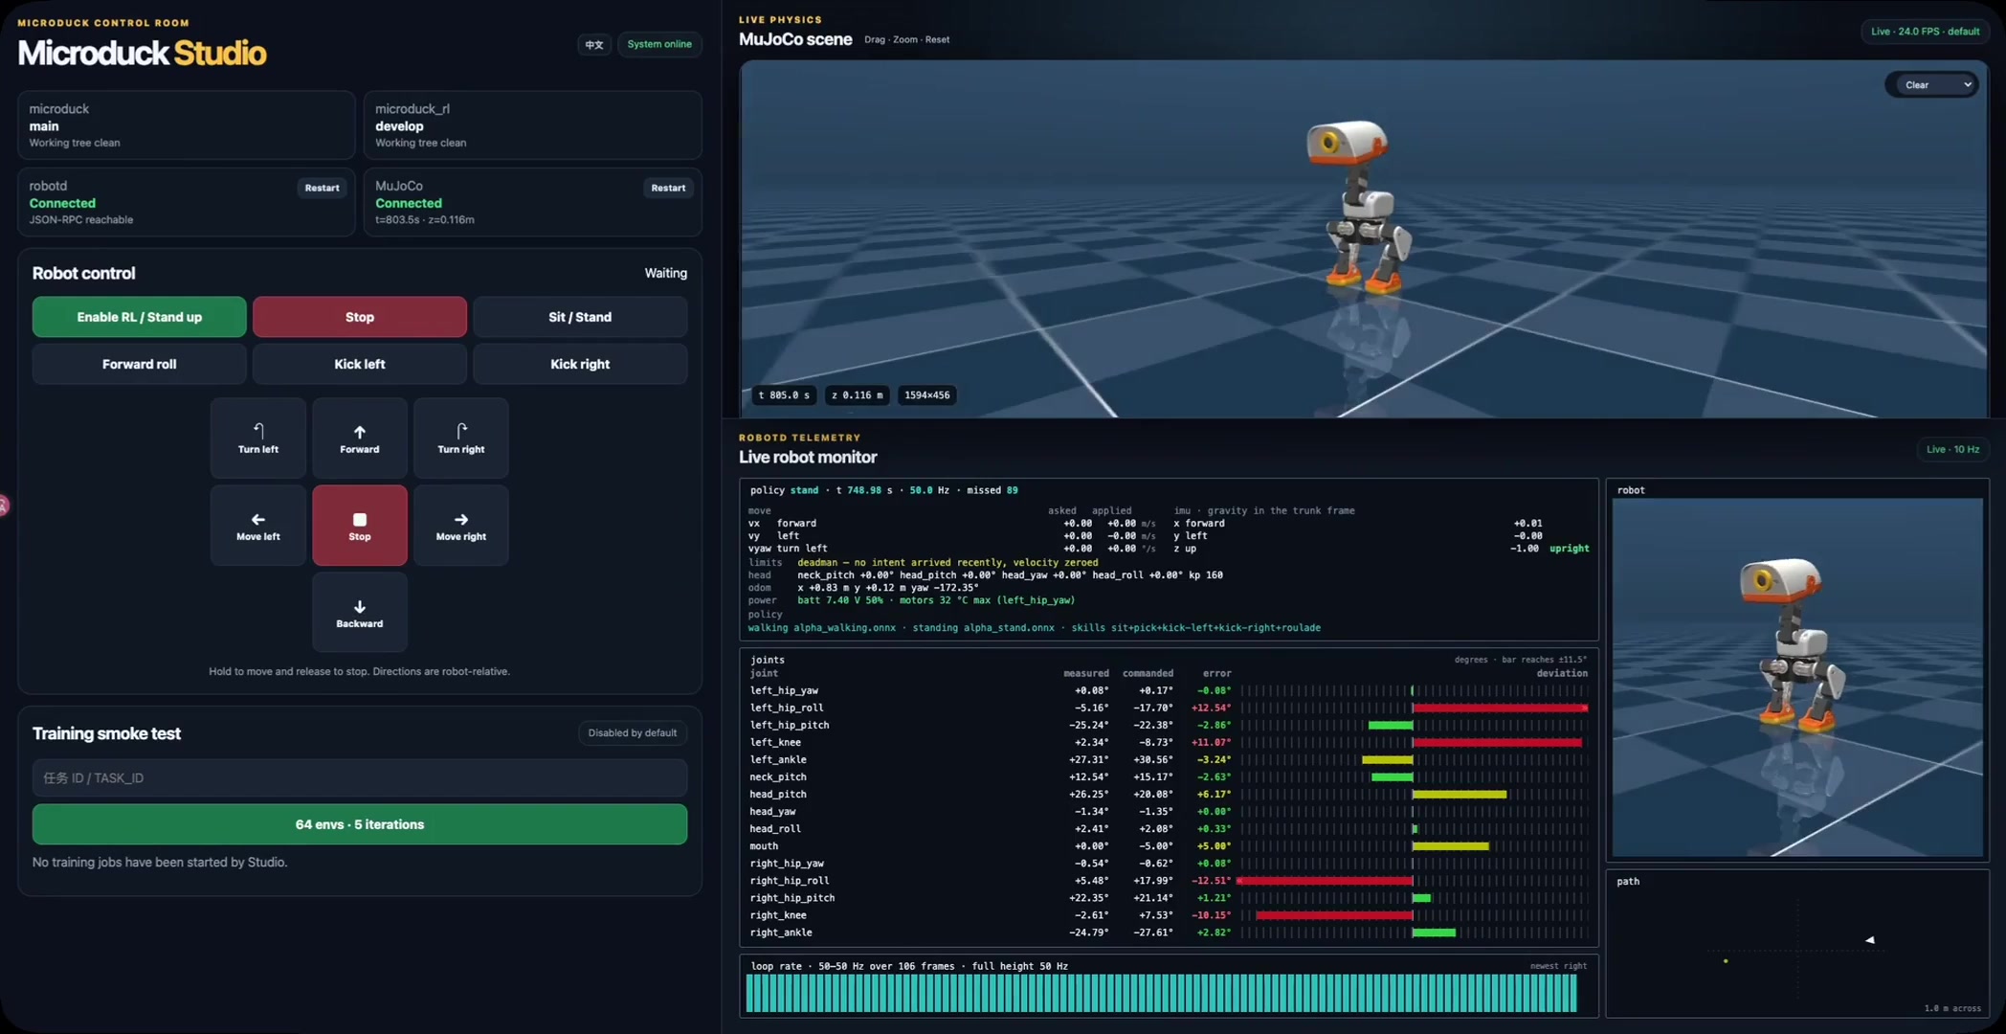The width and height of the screenshot is (2006, 1034).
Task: Click the red Stop button in Robot control
Action: 359,317
